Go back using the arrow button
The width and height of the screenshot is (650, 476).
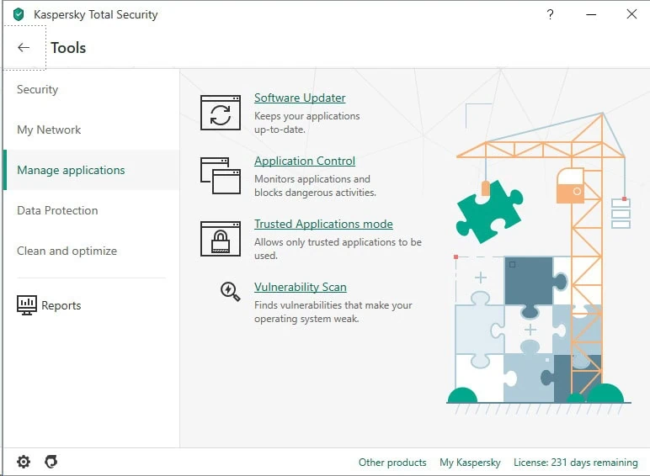click(x=24, y=48)
